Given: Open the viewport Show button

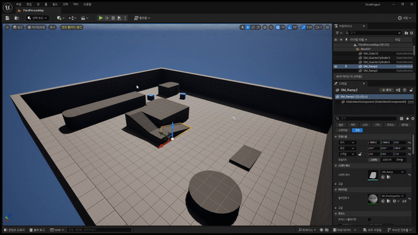Looking at the screenshot, I should coord(52,27).
